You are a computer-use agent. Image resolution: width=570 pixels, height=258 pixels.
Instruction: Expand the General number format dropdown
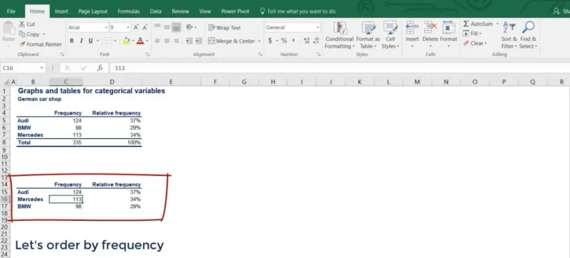[x=318, y=27]
